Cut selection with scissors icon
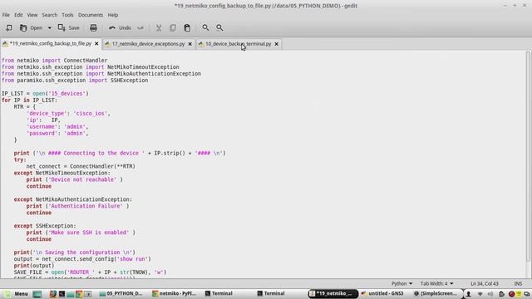 pos(159,27)
